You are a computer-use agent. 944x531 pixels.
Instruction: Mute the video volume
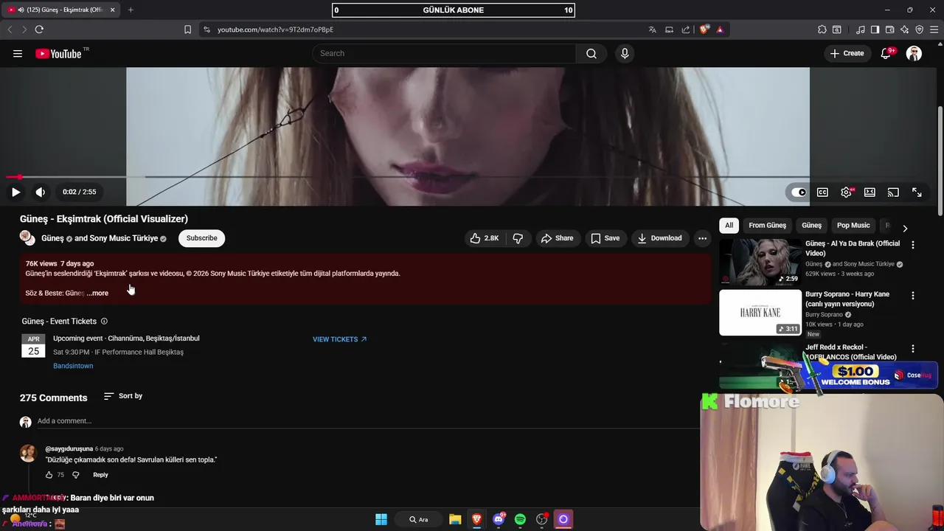pyautogui.click(x=41, y=192)
